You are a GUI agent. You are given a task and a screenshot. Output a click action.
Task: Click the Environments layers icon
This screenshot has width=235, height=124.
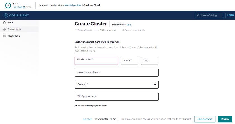click(x=4, y=29)
